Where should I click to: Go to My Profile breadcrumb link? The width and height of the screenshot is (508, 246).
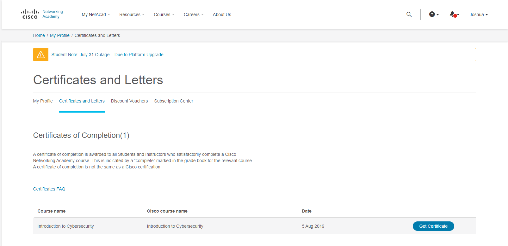[x=60, y=35]
